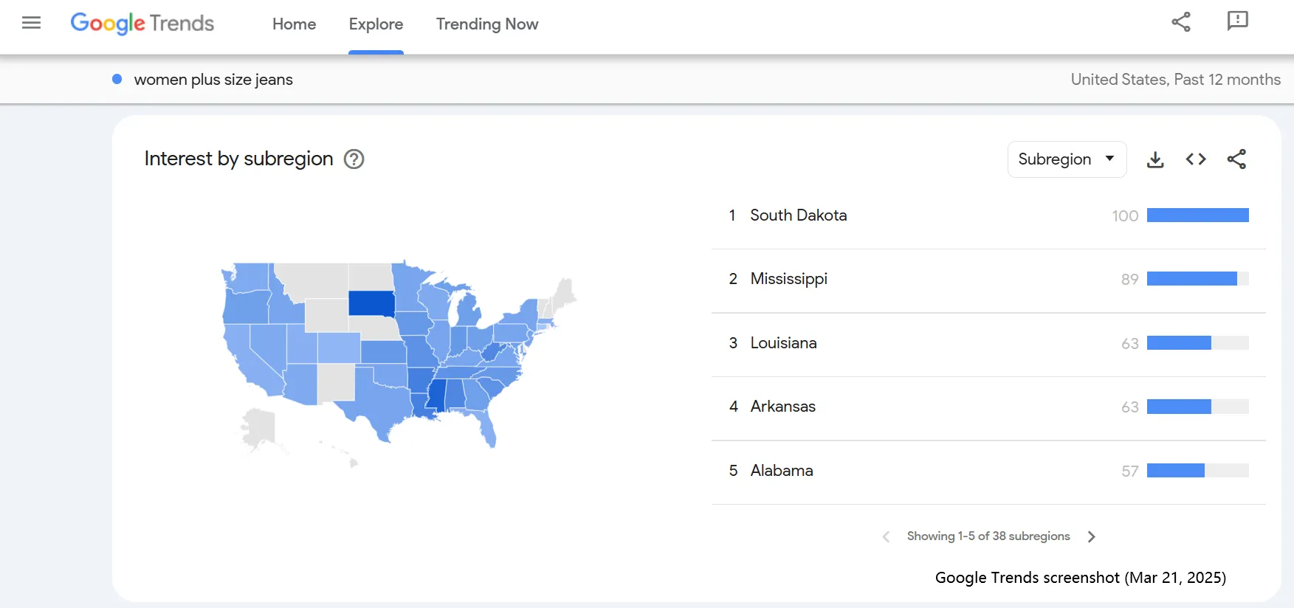Open Mississippi in results list
The height and width of the screenshot is (608, 1294).
point(988,280)
